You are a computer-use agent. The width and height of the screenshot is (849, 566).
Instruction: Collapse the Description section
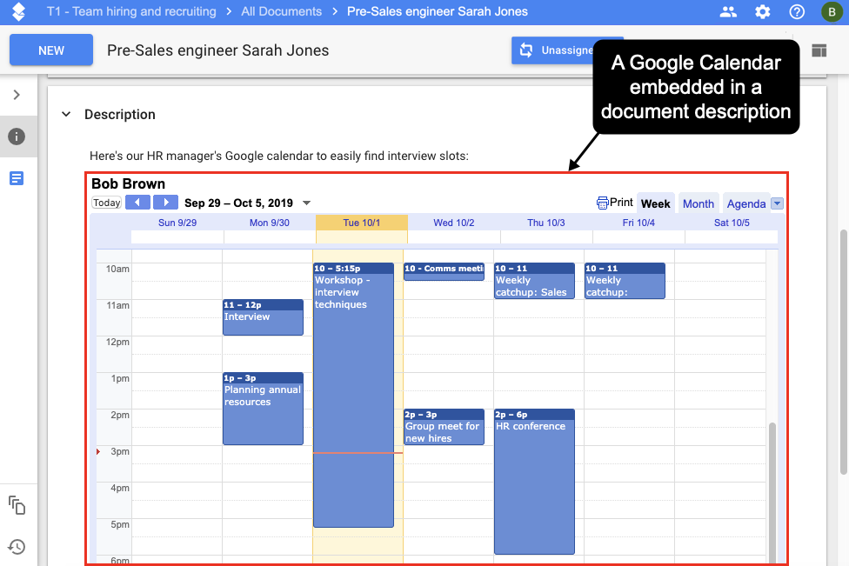pos(66,114)
